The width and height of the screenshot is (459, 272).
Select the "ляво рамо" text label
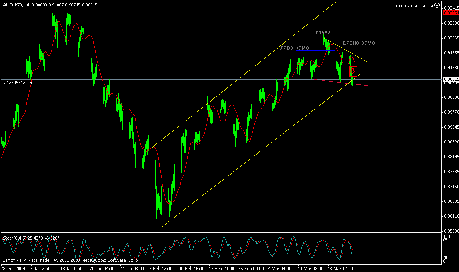click(x=295, y=48)
